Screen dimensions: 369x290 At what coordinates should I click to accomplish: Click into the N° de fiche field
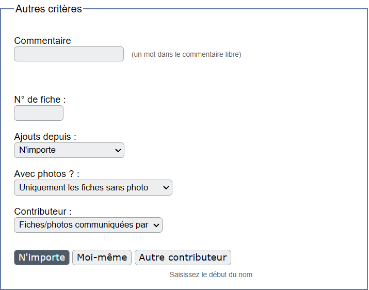pyautogui.click(x=39, y=113)
